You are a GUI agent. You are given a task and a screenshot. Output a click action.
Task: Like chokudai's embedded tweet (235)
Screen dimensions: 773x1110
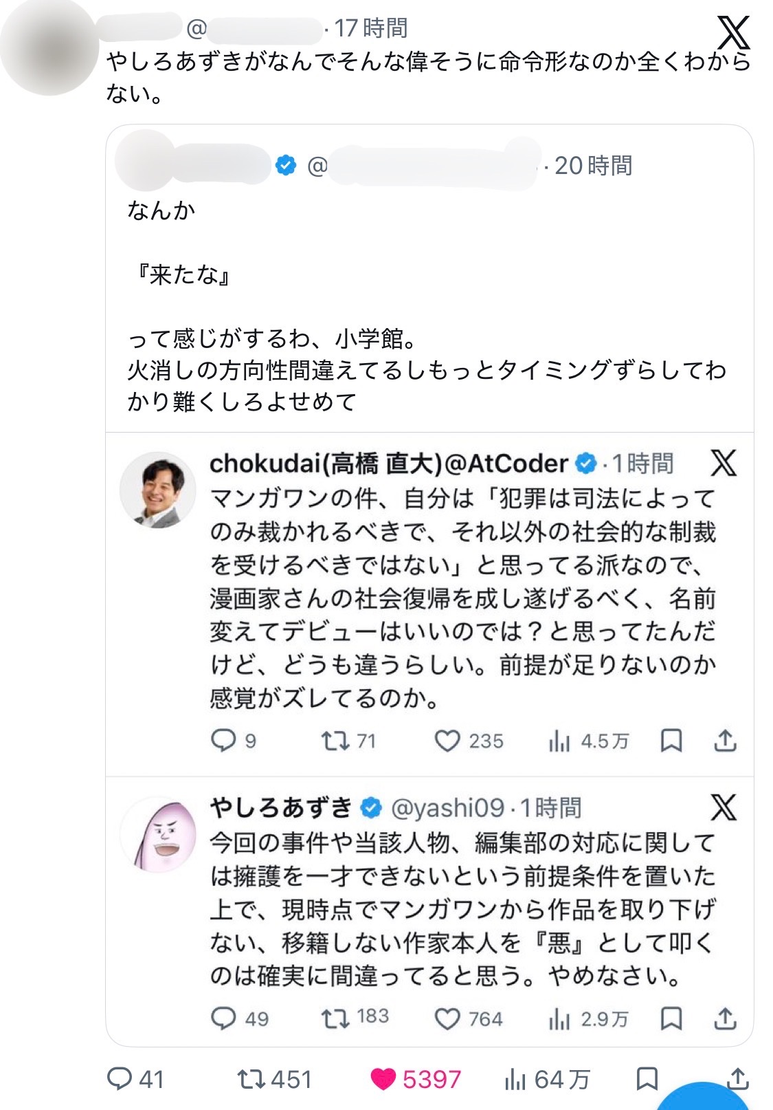[x=447, y=741]
